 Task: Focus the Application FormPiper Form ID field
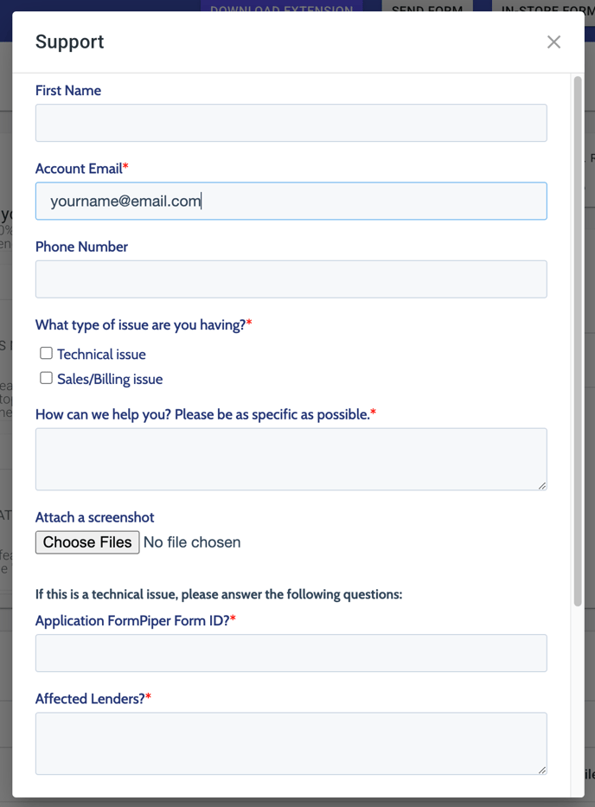(x=291, y=653)
